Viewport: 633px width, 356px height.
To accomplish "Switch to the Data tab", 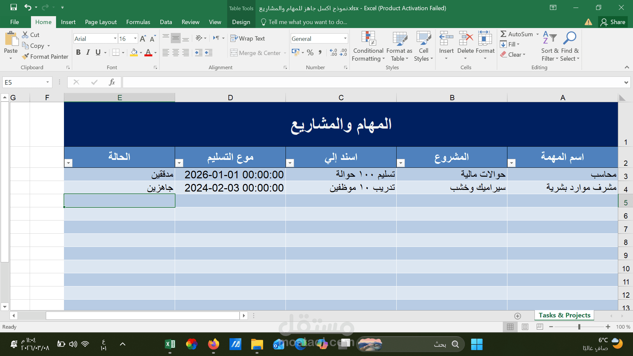I will [166, 22].
